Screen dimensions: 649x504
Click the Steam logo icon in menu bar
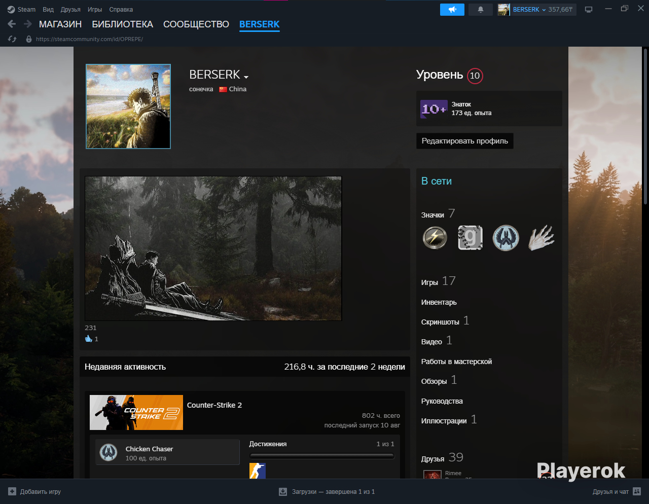pyautogui.click(x=11, y=10)
